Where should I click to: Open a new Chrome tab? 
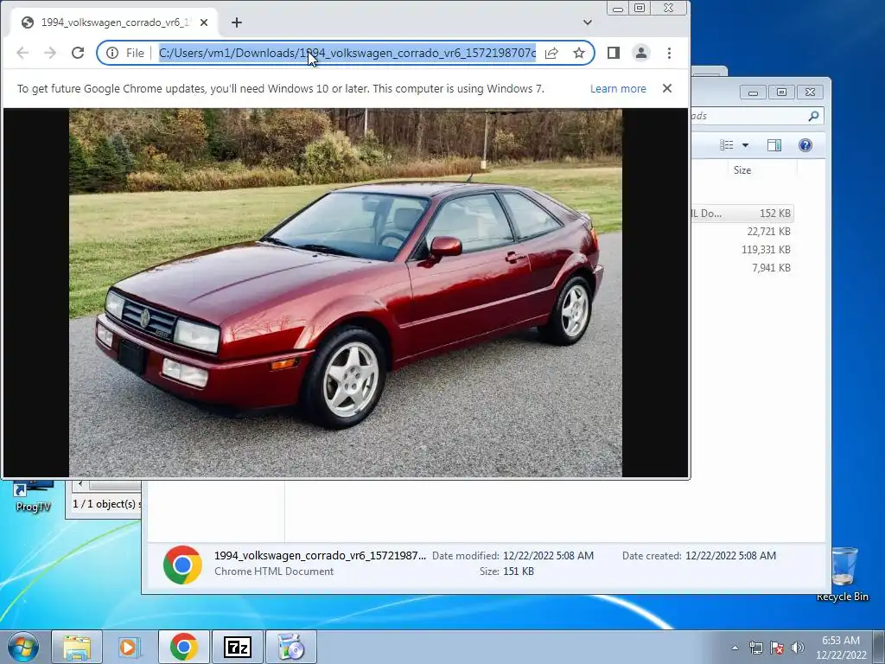(x=237, y=22)
